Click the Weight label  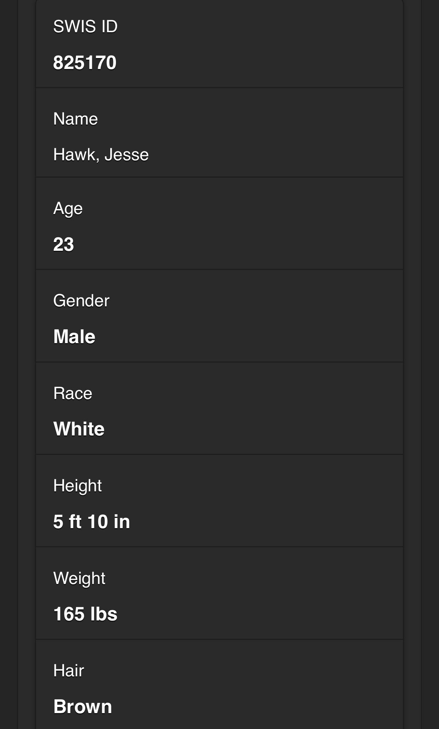tap(79, 578)
